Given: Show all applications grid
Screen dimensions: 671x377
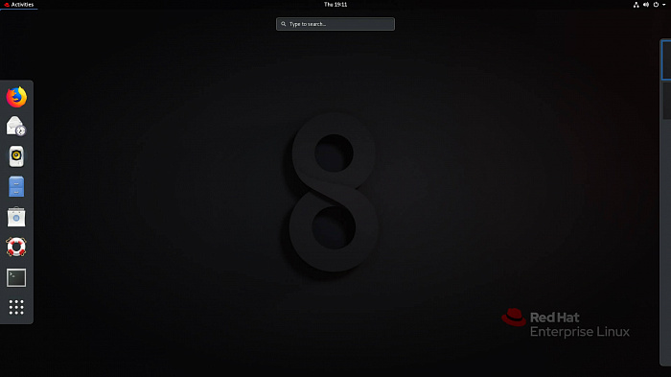Looking at the screenshot, I should point(16,307).
